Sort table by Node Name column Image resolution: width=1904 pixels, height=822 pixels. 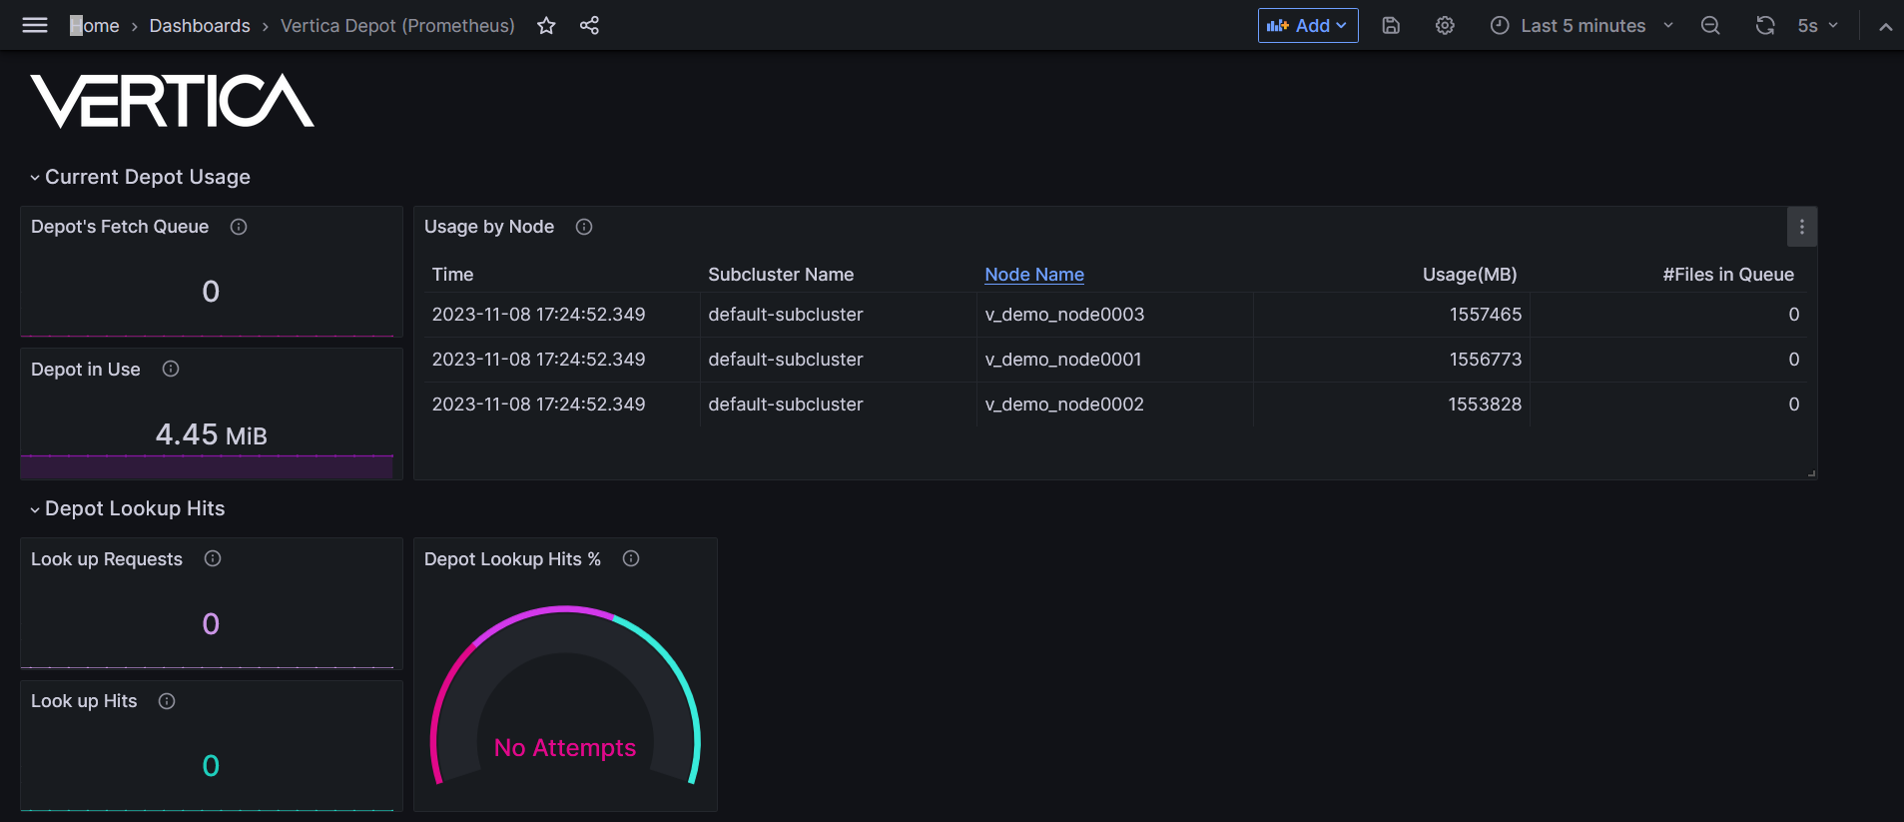[1034, 275]
